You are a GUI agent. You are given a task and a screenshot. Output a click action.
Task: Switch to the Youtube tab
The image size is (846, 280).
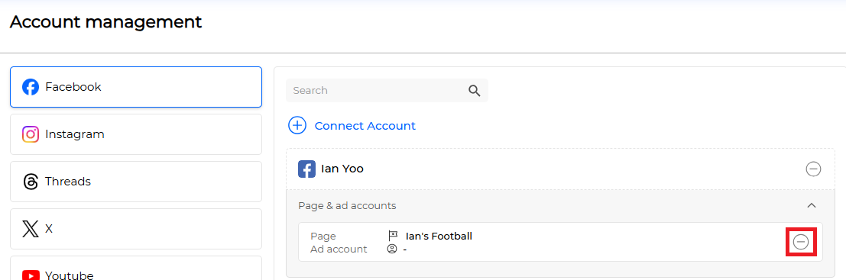point(136,268)
